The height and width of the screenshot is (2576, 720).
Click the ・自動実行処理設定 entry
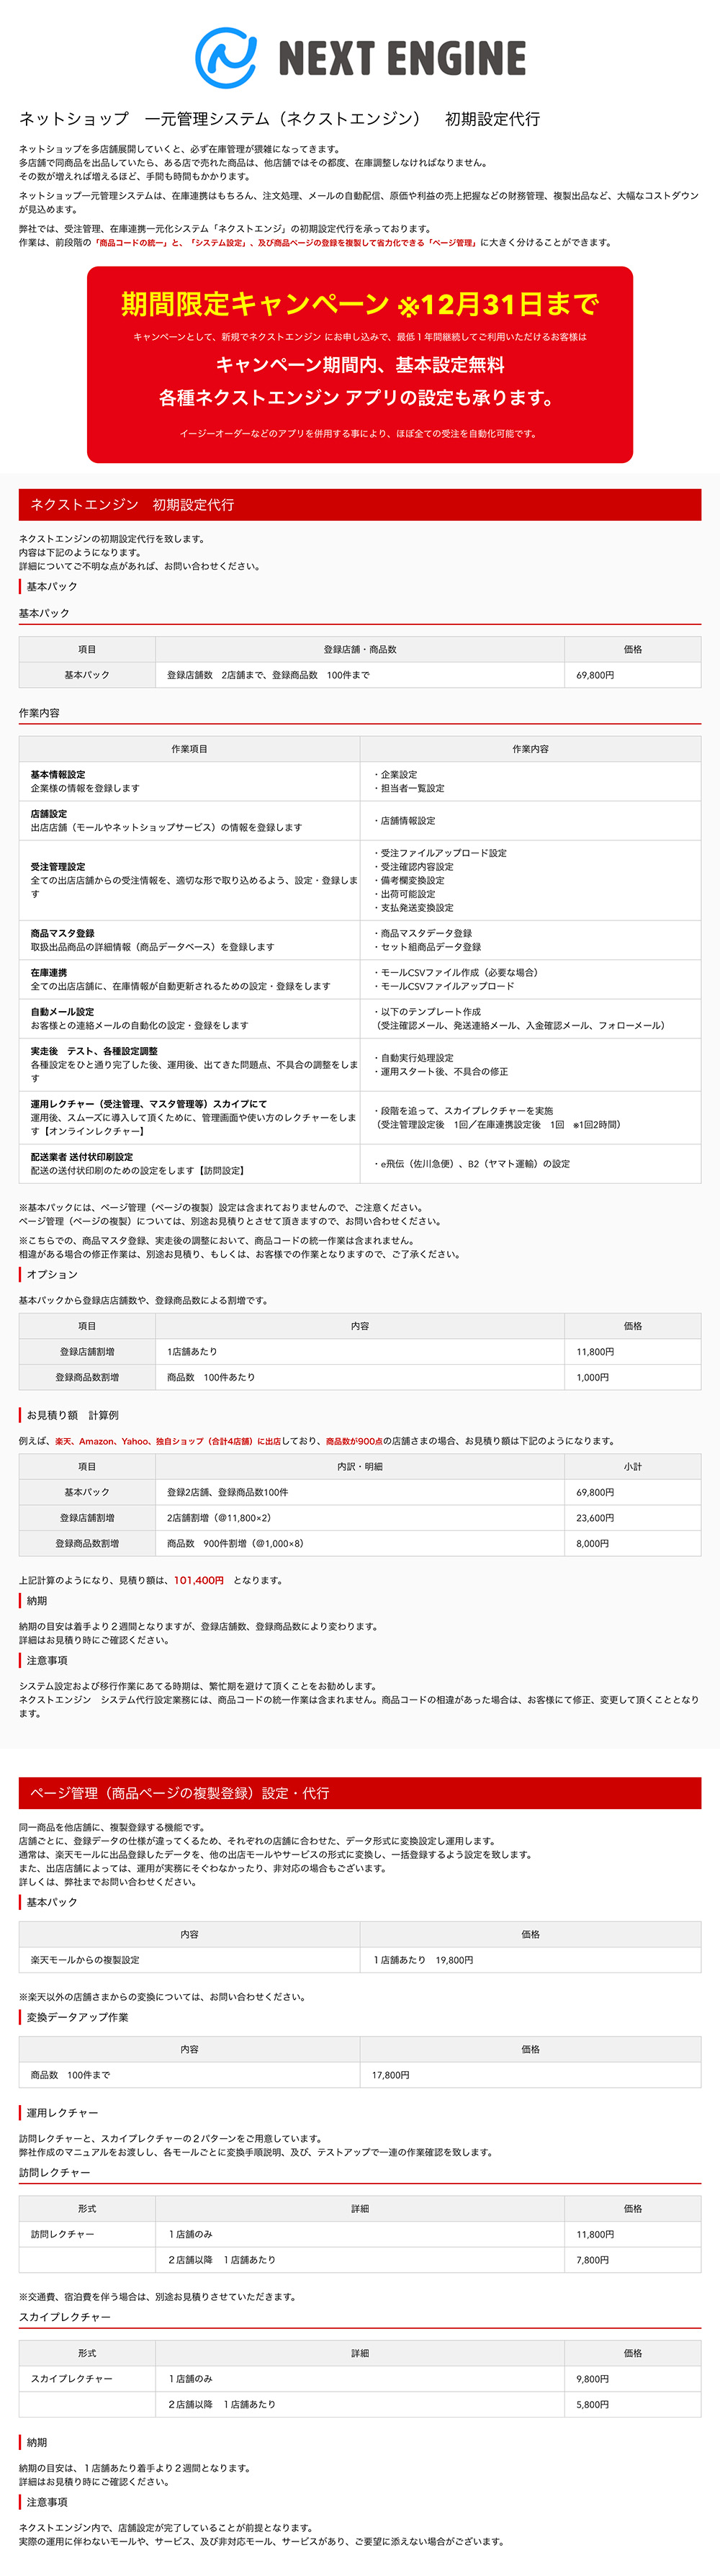click(x=413, y=1058)
